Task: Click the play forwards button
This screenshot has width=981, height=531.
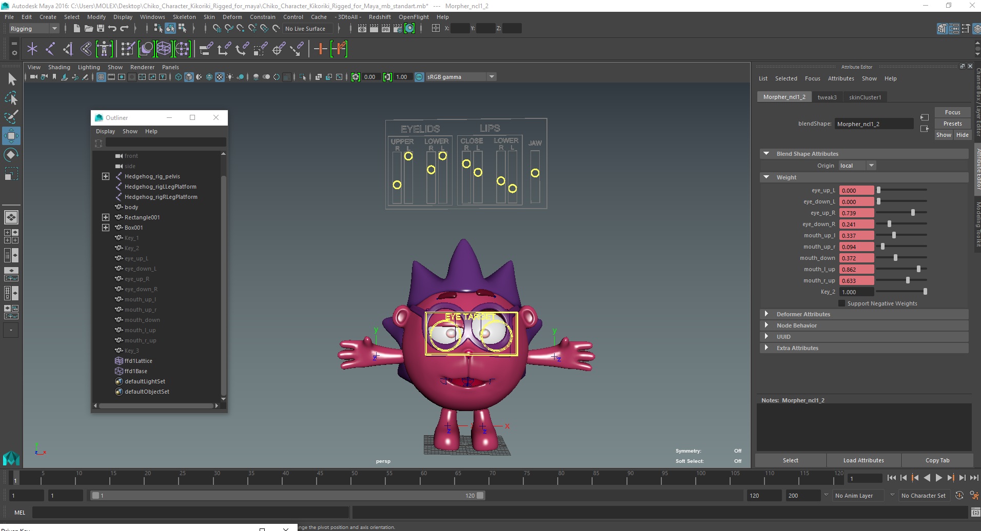Action: (938, 478)
